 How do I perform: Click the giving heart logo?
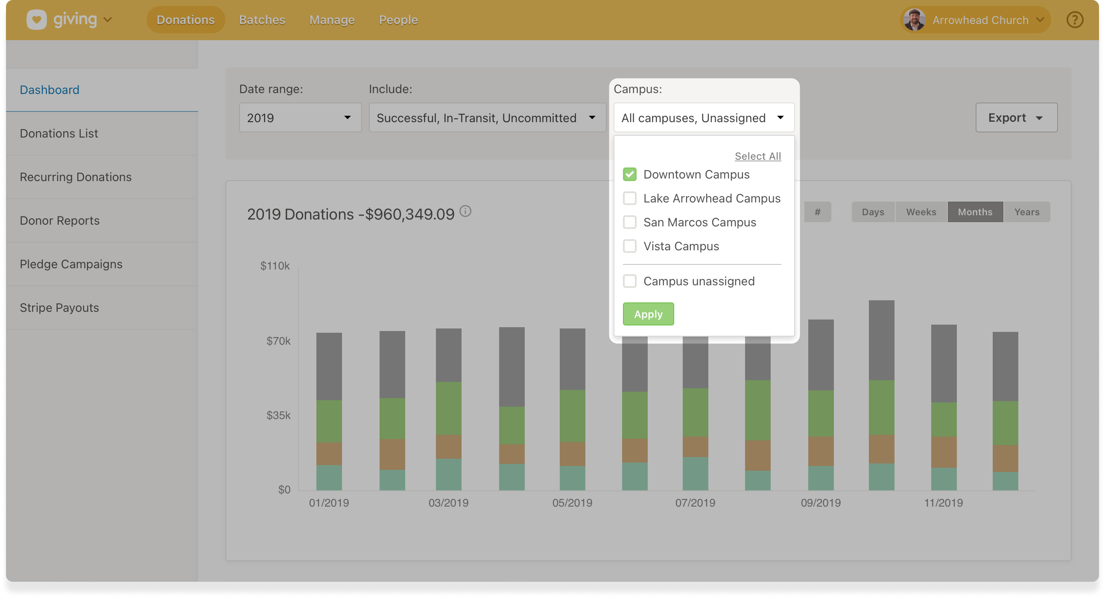36,19
